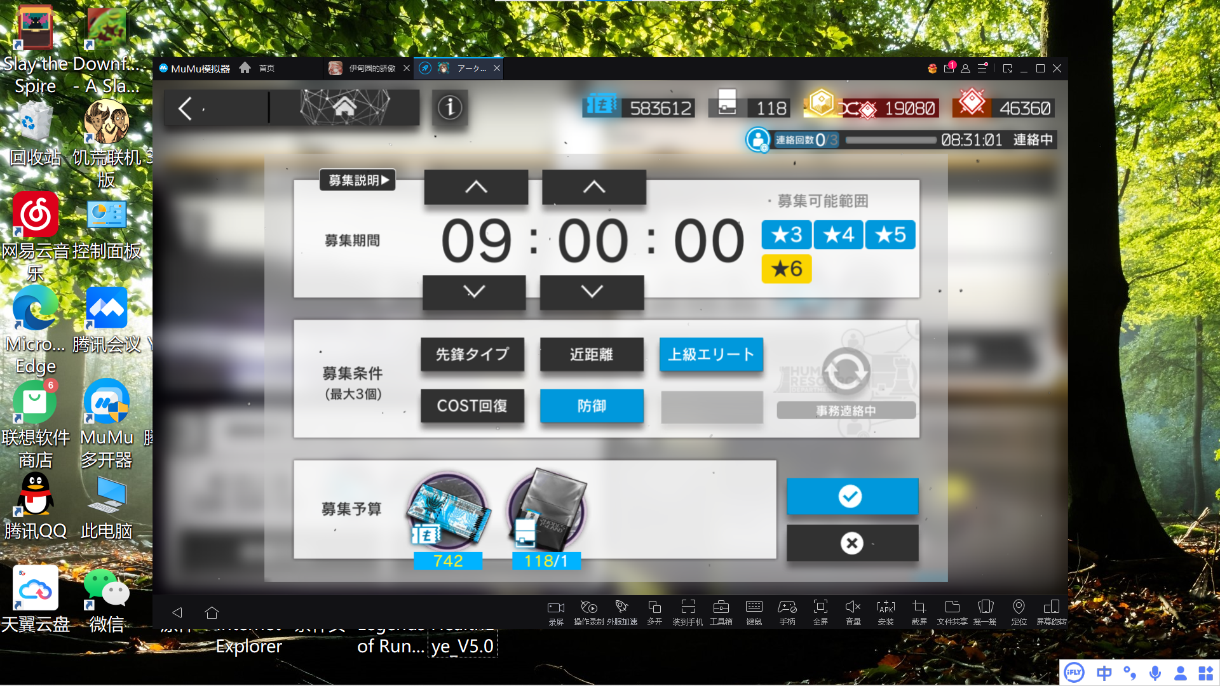Open 多开 multi-instance tool
1220x686 pixels.
[x=654, y=613]
